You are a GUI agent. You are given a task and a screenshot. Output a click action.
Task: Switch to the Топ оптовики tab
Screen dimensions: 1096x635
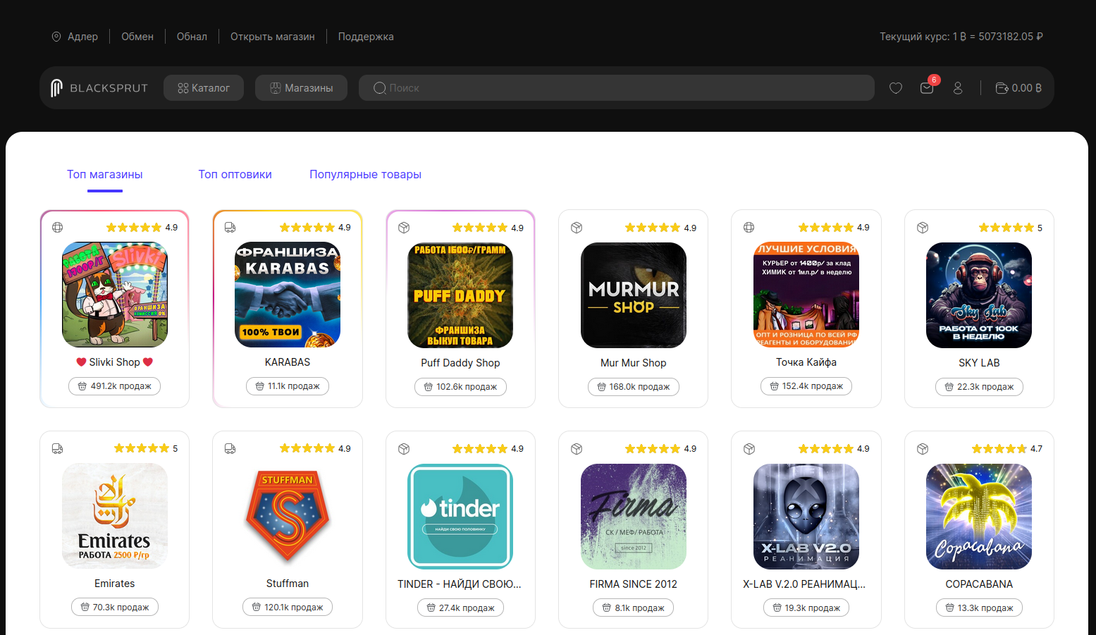click(x=235, y=175)
